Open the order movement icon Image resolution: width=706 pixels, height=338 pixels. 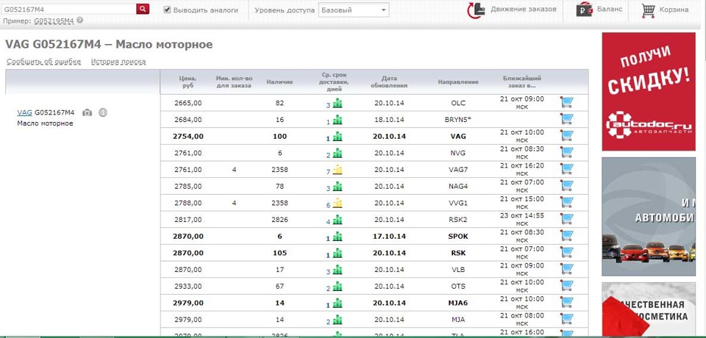click(476, 10)
